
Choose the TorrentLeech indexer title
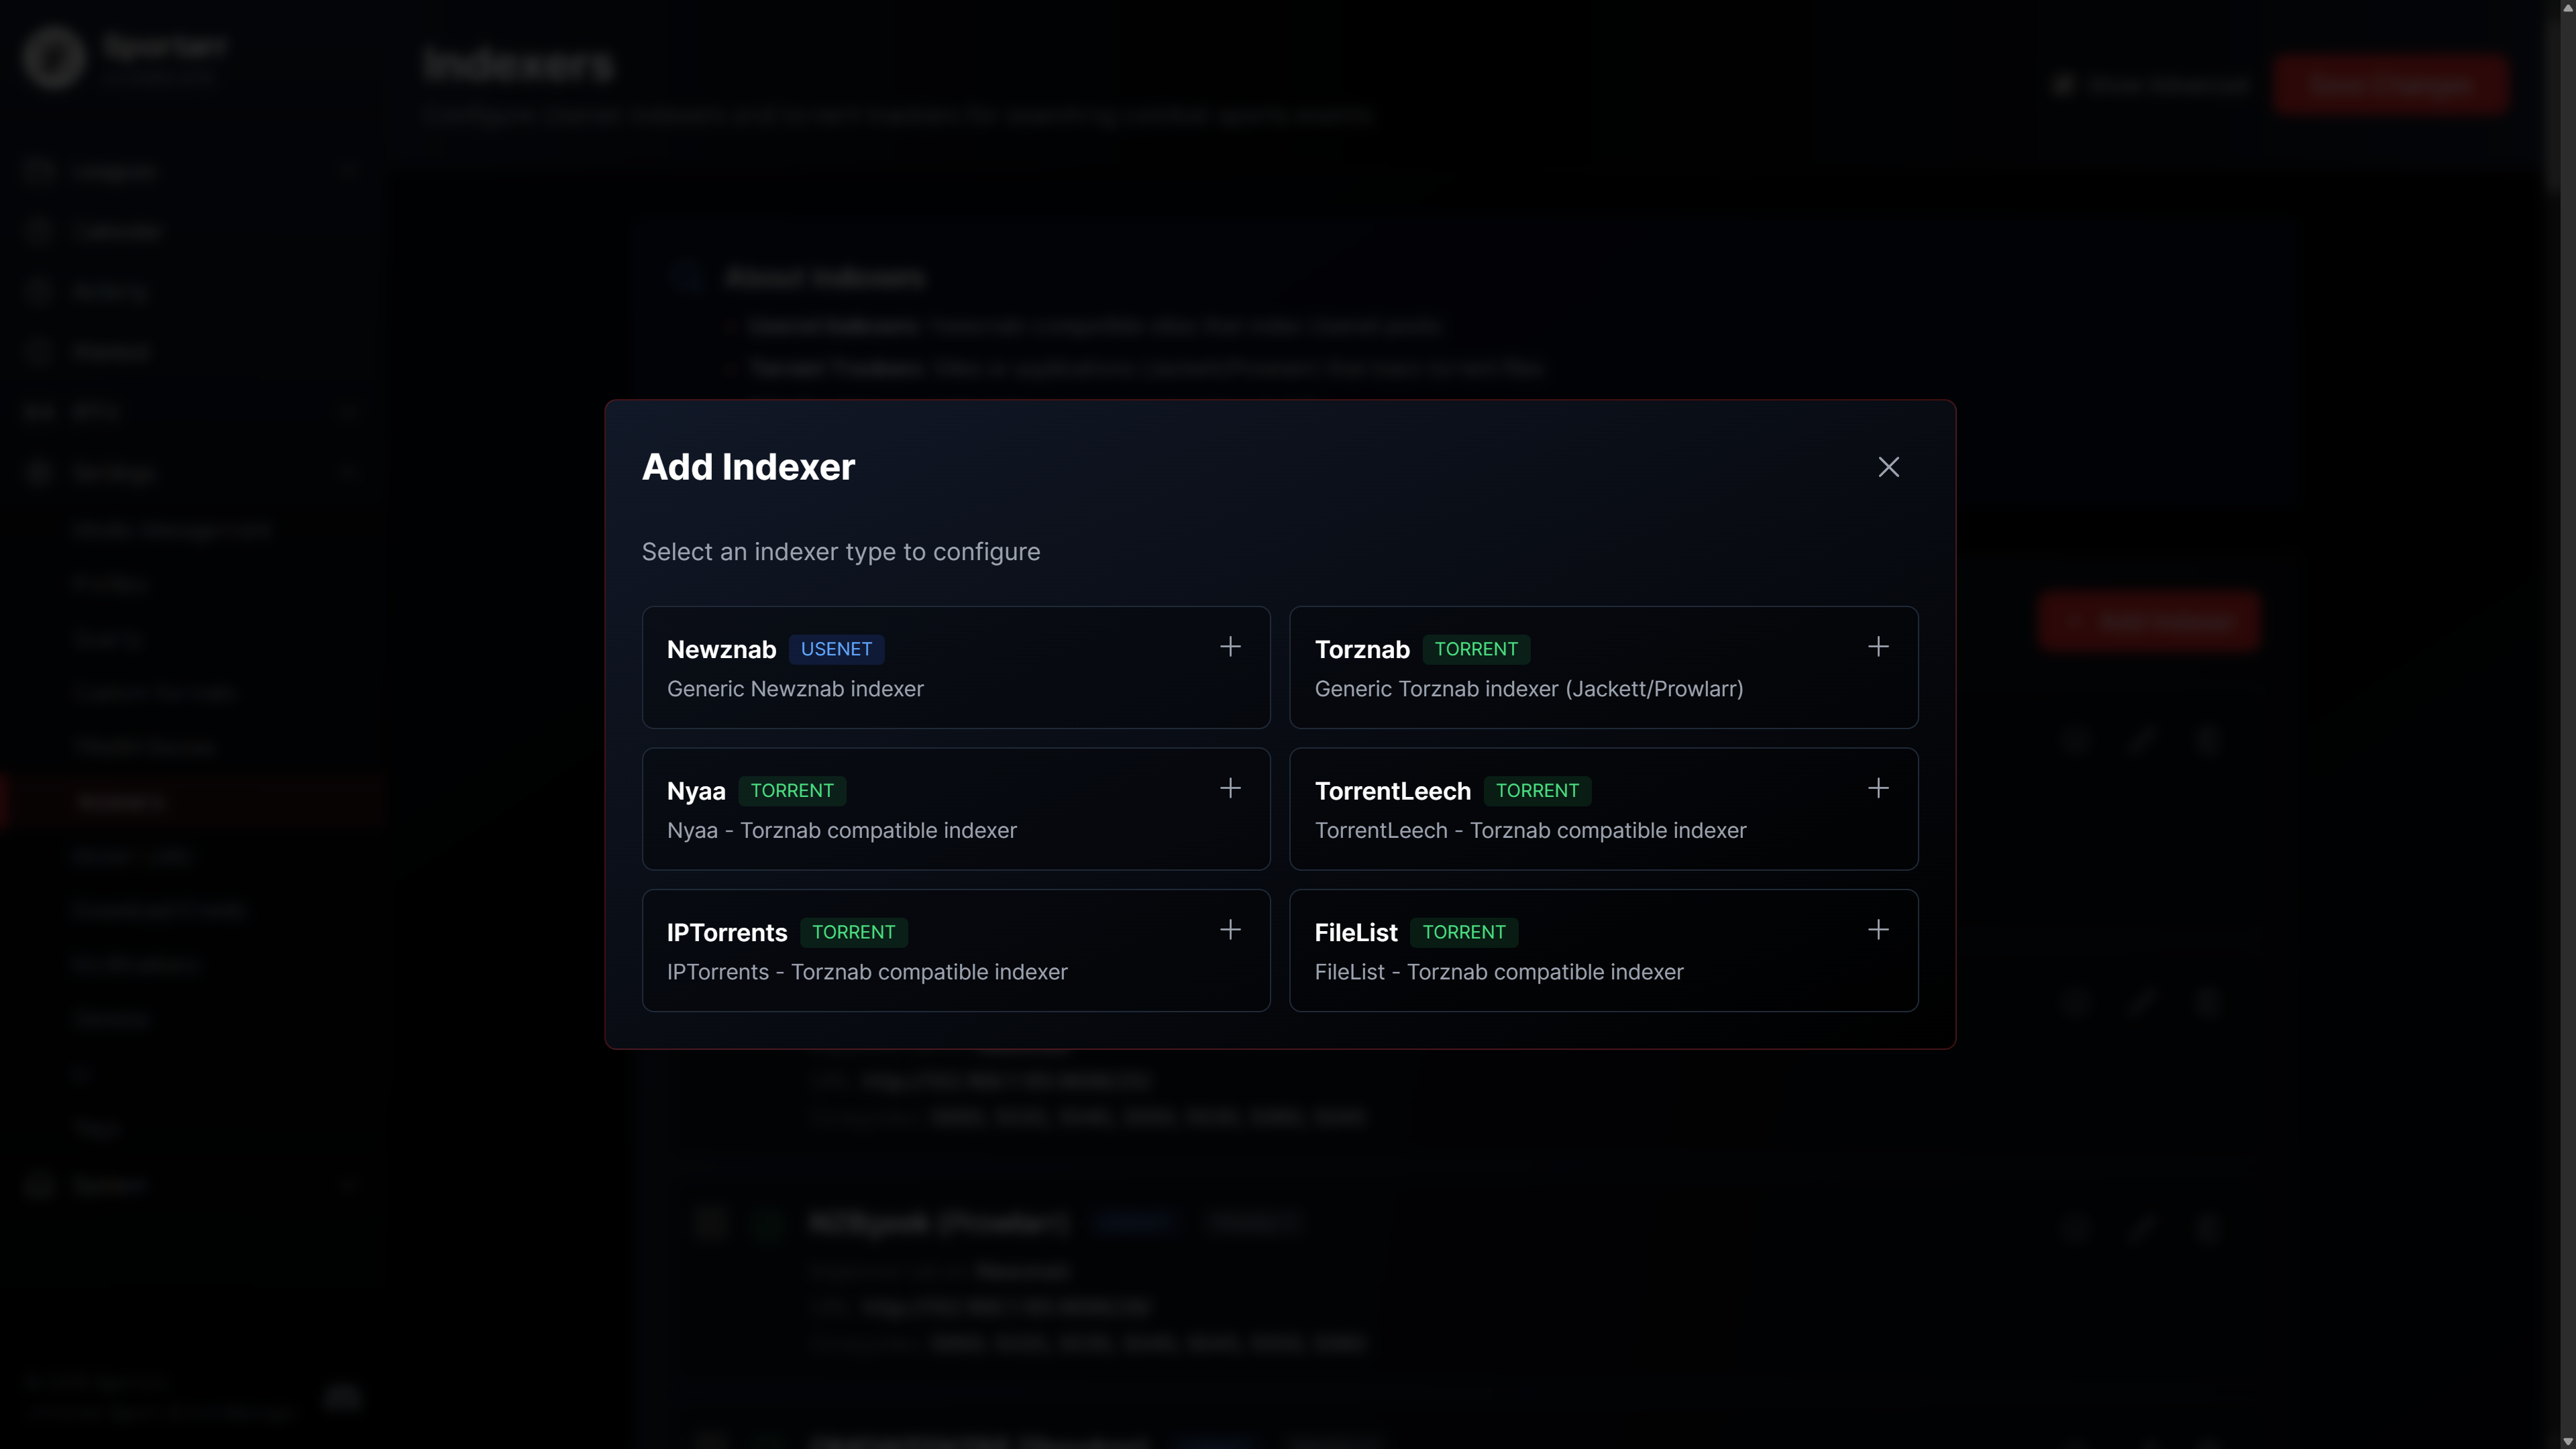click(1392, 792)
